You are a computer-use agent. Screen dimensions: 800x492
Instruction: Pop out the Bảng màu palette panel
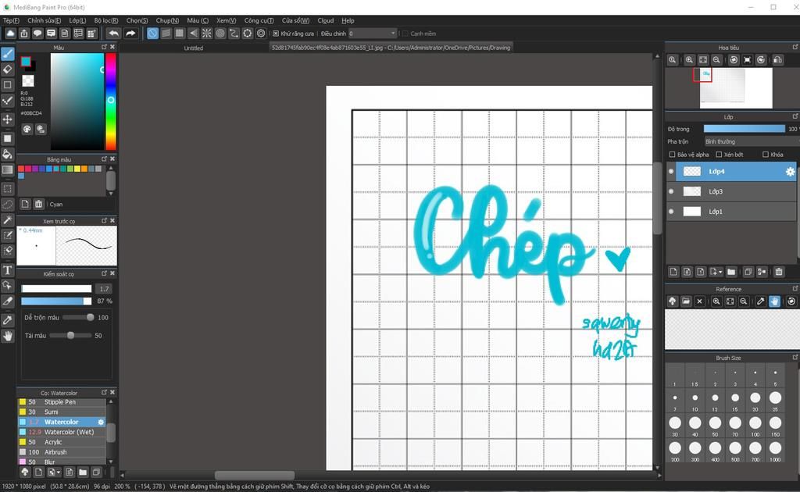pyautogui.click(x=104, y=159)
